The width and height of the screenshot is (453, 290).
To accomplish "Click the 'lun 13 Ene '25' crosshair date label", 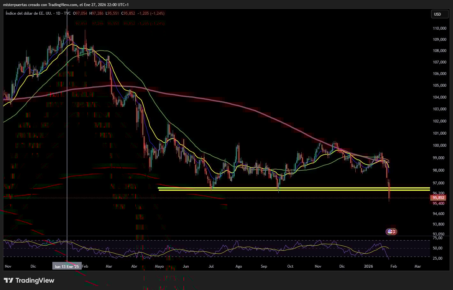I will tap(67, 266).
